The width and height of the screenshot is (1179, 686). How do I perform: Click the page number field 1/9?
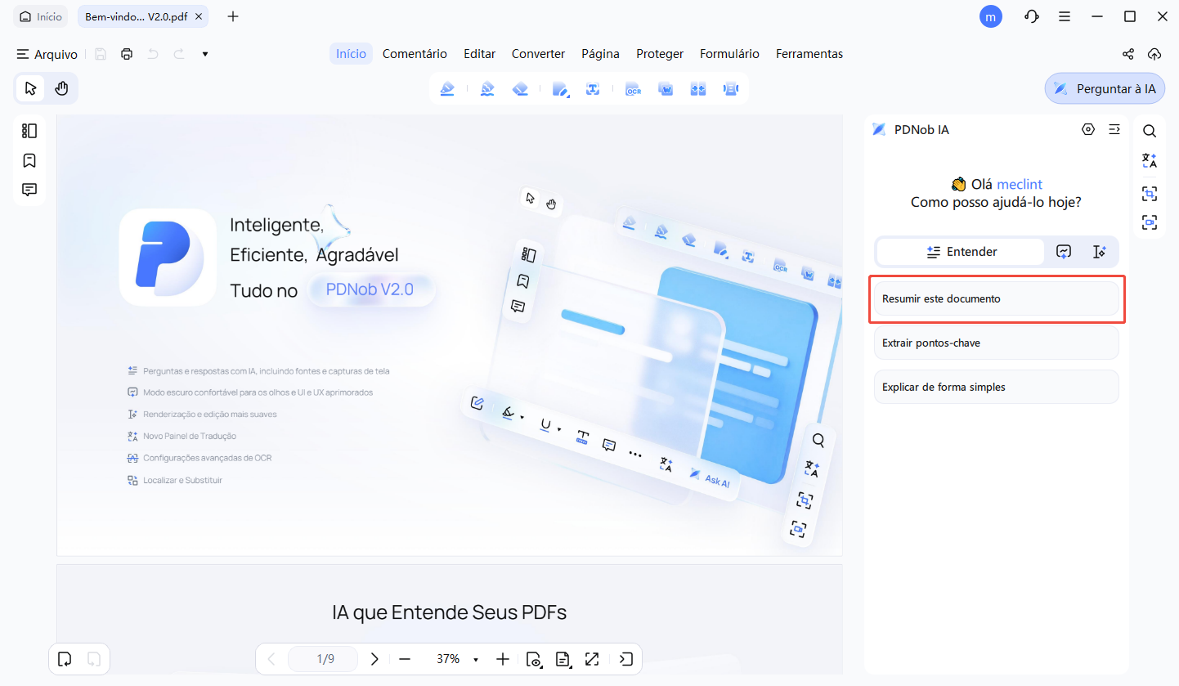325,659
